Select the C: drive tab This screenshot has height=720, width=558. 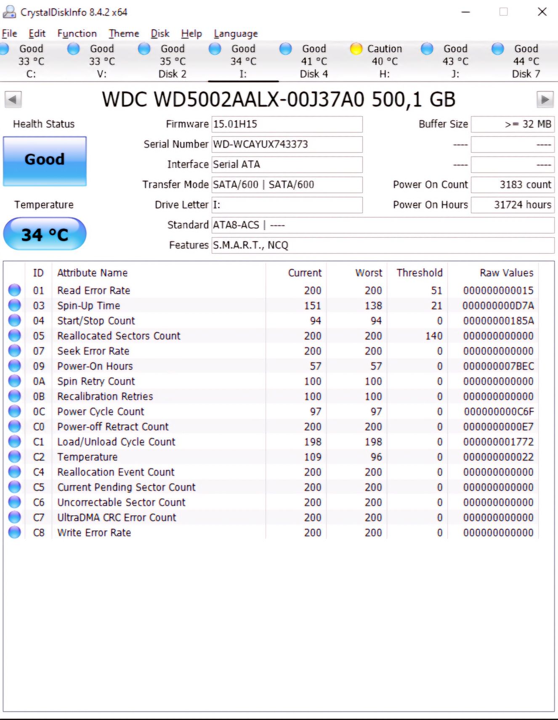(31, 61)
